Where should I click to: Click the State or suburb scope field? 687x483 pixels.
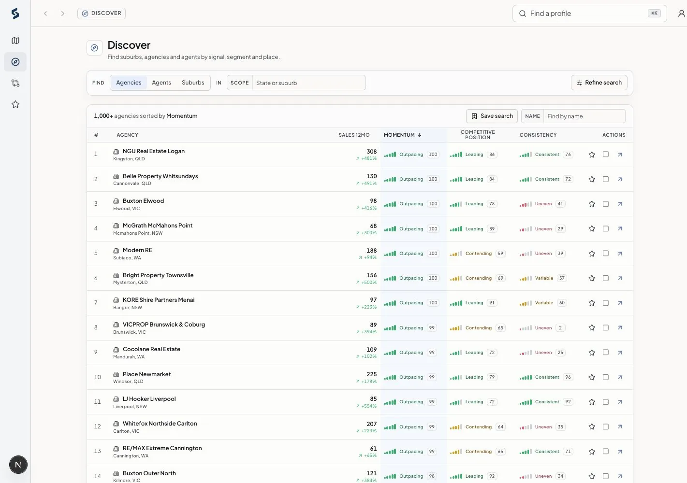pyautogui.click(x=309, y=83)
